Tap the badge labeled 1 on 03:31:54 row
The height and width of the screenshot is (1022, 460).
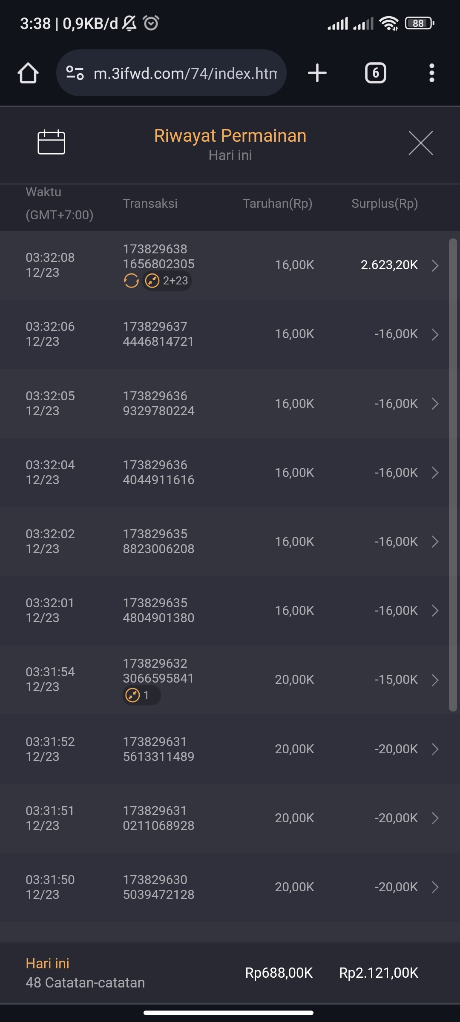click(x=141, y=695)
